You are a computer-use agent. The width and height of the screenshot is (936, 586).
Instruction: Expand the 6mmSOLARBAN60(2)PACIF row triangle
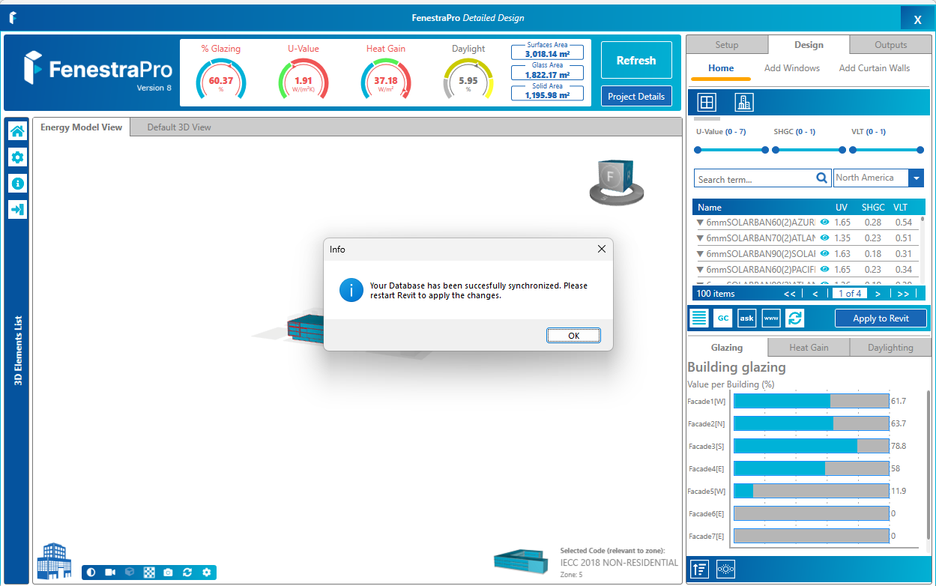point(700,269)
